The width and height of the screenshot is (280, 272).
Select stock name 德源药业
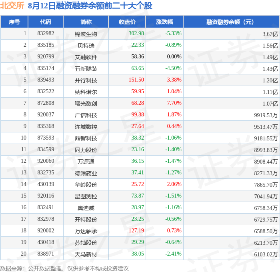[x=86, y=173]
